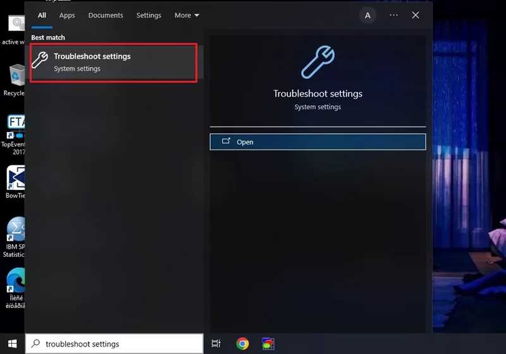Select the IBM SPSS Statistics desktop shortcut

pyautogui.click(x=14, y=237)
